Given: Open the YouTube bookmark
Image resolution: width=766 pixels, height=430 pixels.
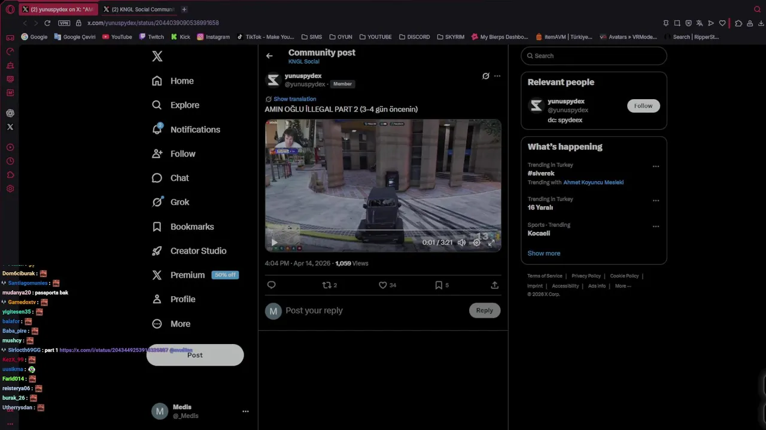Looking at the screenshot, I should [x=117, y=37].
